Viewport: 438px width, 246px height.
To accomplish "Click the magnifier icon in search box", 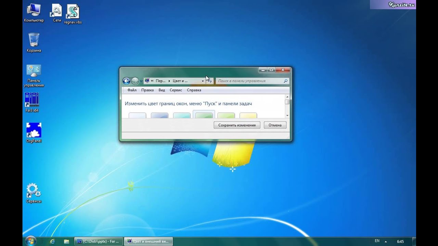I will [x=286, y=81].
